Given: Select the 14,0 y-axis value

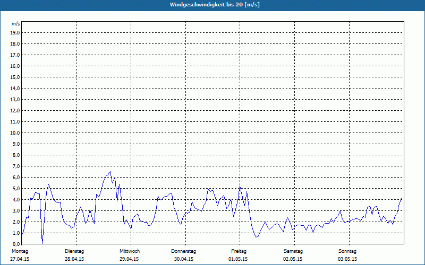Looking at the screenshot, I should (x=15, y=88).
